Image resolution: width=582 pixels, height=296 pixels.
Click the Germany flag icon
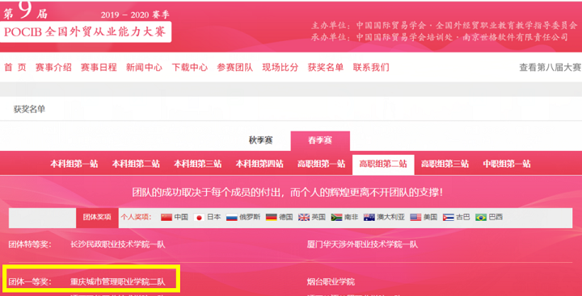tap(272, 218)
